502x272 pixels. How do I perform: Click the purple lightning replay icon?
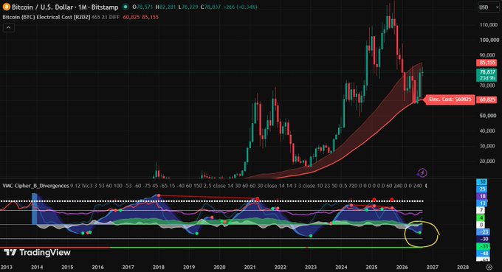(x=422, y=173)
